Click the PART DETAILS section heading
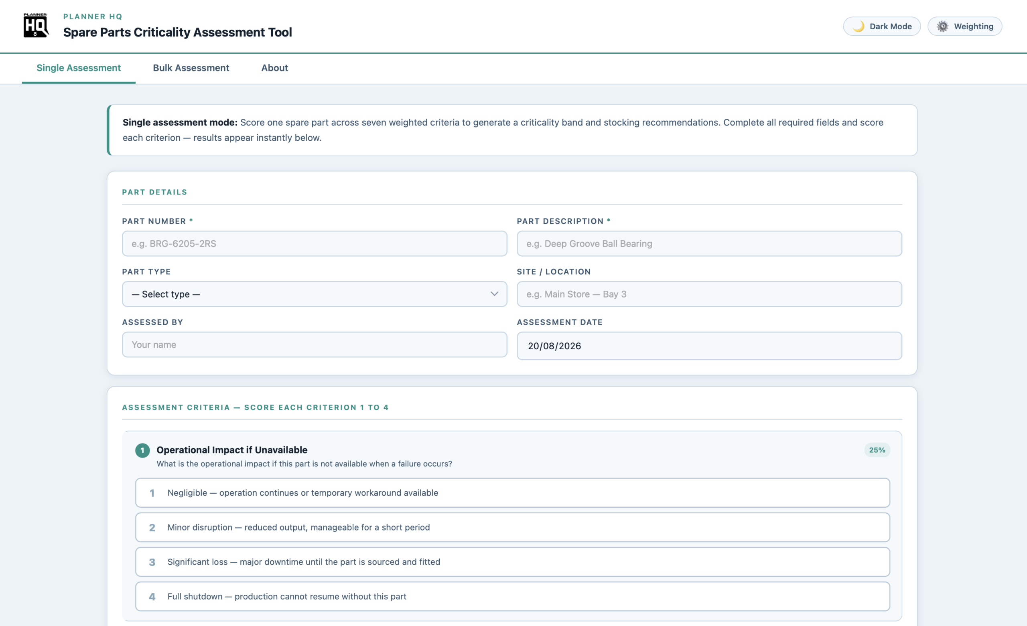Viewport: 1027px width, 626px height. coord(154,192)
